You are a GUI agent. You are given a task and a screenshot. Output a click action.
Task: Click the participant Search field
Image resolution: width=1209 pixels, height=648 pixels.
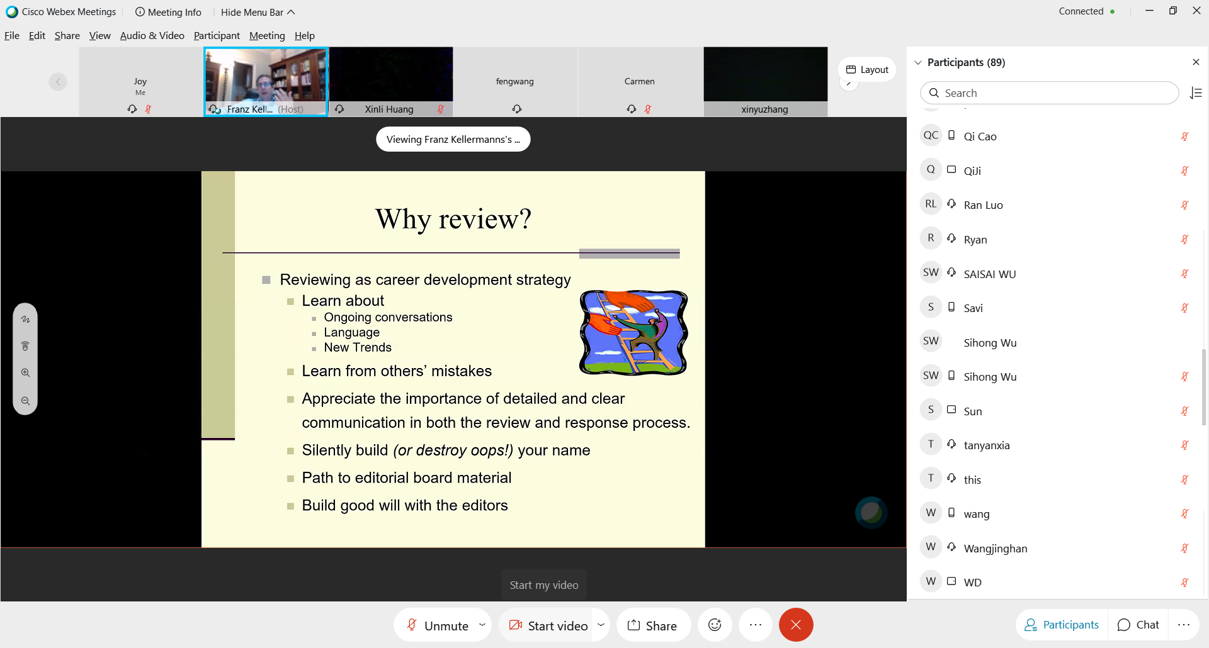click(1049, 93)
